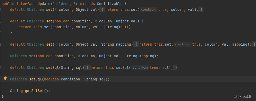The width and height of the screenshot is (256, 101).
Task: Expand gutter fold beside default setSql(String sql)
Action: [1, 68]
